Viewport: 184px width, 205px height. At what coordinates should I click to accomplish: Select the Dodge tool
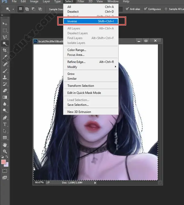click(5, 111)
